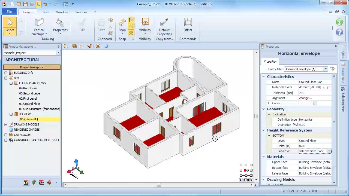Click the dashed selection box icon in view toolbar

tap(81, 46)
